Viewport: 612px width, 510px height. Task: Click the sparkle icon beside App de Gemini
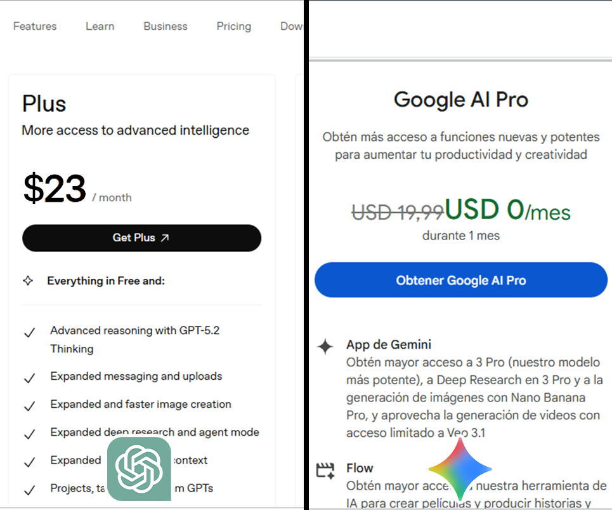point(325,347)
